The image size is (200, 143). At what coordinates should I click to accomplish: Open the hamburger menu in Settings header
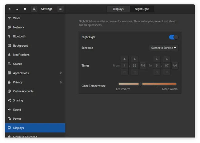click(60, 9)
